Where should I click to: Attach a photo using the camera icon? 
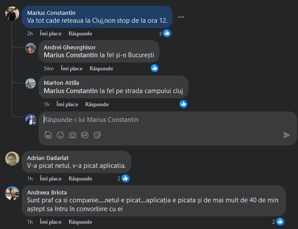[73, 135]
